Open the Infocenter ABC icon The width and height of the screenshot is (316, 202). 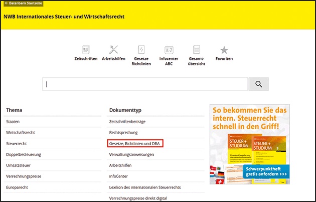(x=169, y=50)
